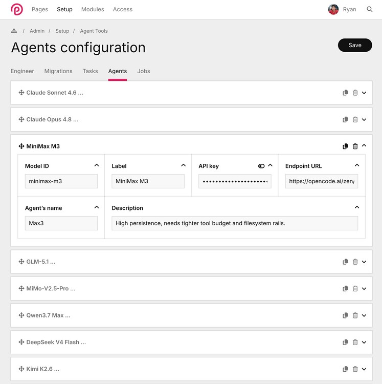Click the GLM-5.1 move handle

click(21, 262)
